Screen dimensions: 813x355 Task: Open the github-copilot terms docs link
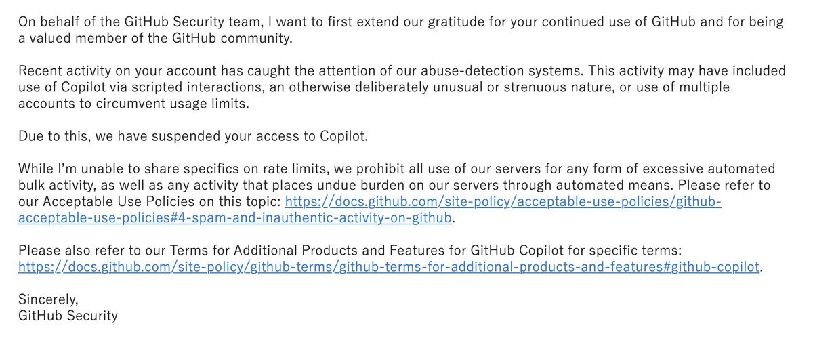[x=390, y=266]
